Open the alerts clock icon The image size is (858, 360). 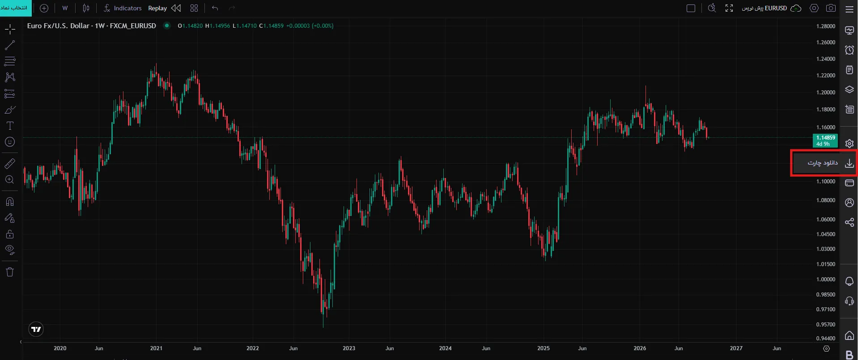849,50
